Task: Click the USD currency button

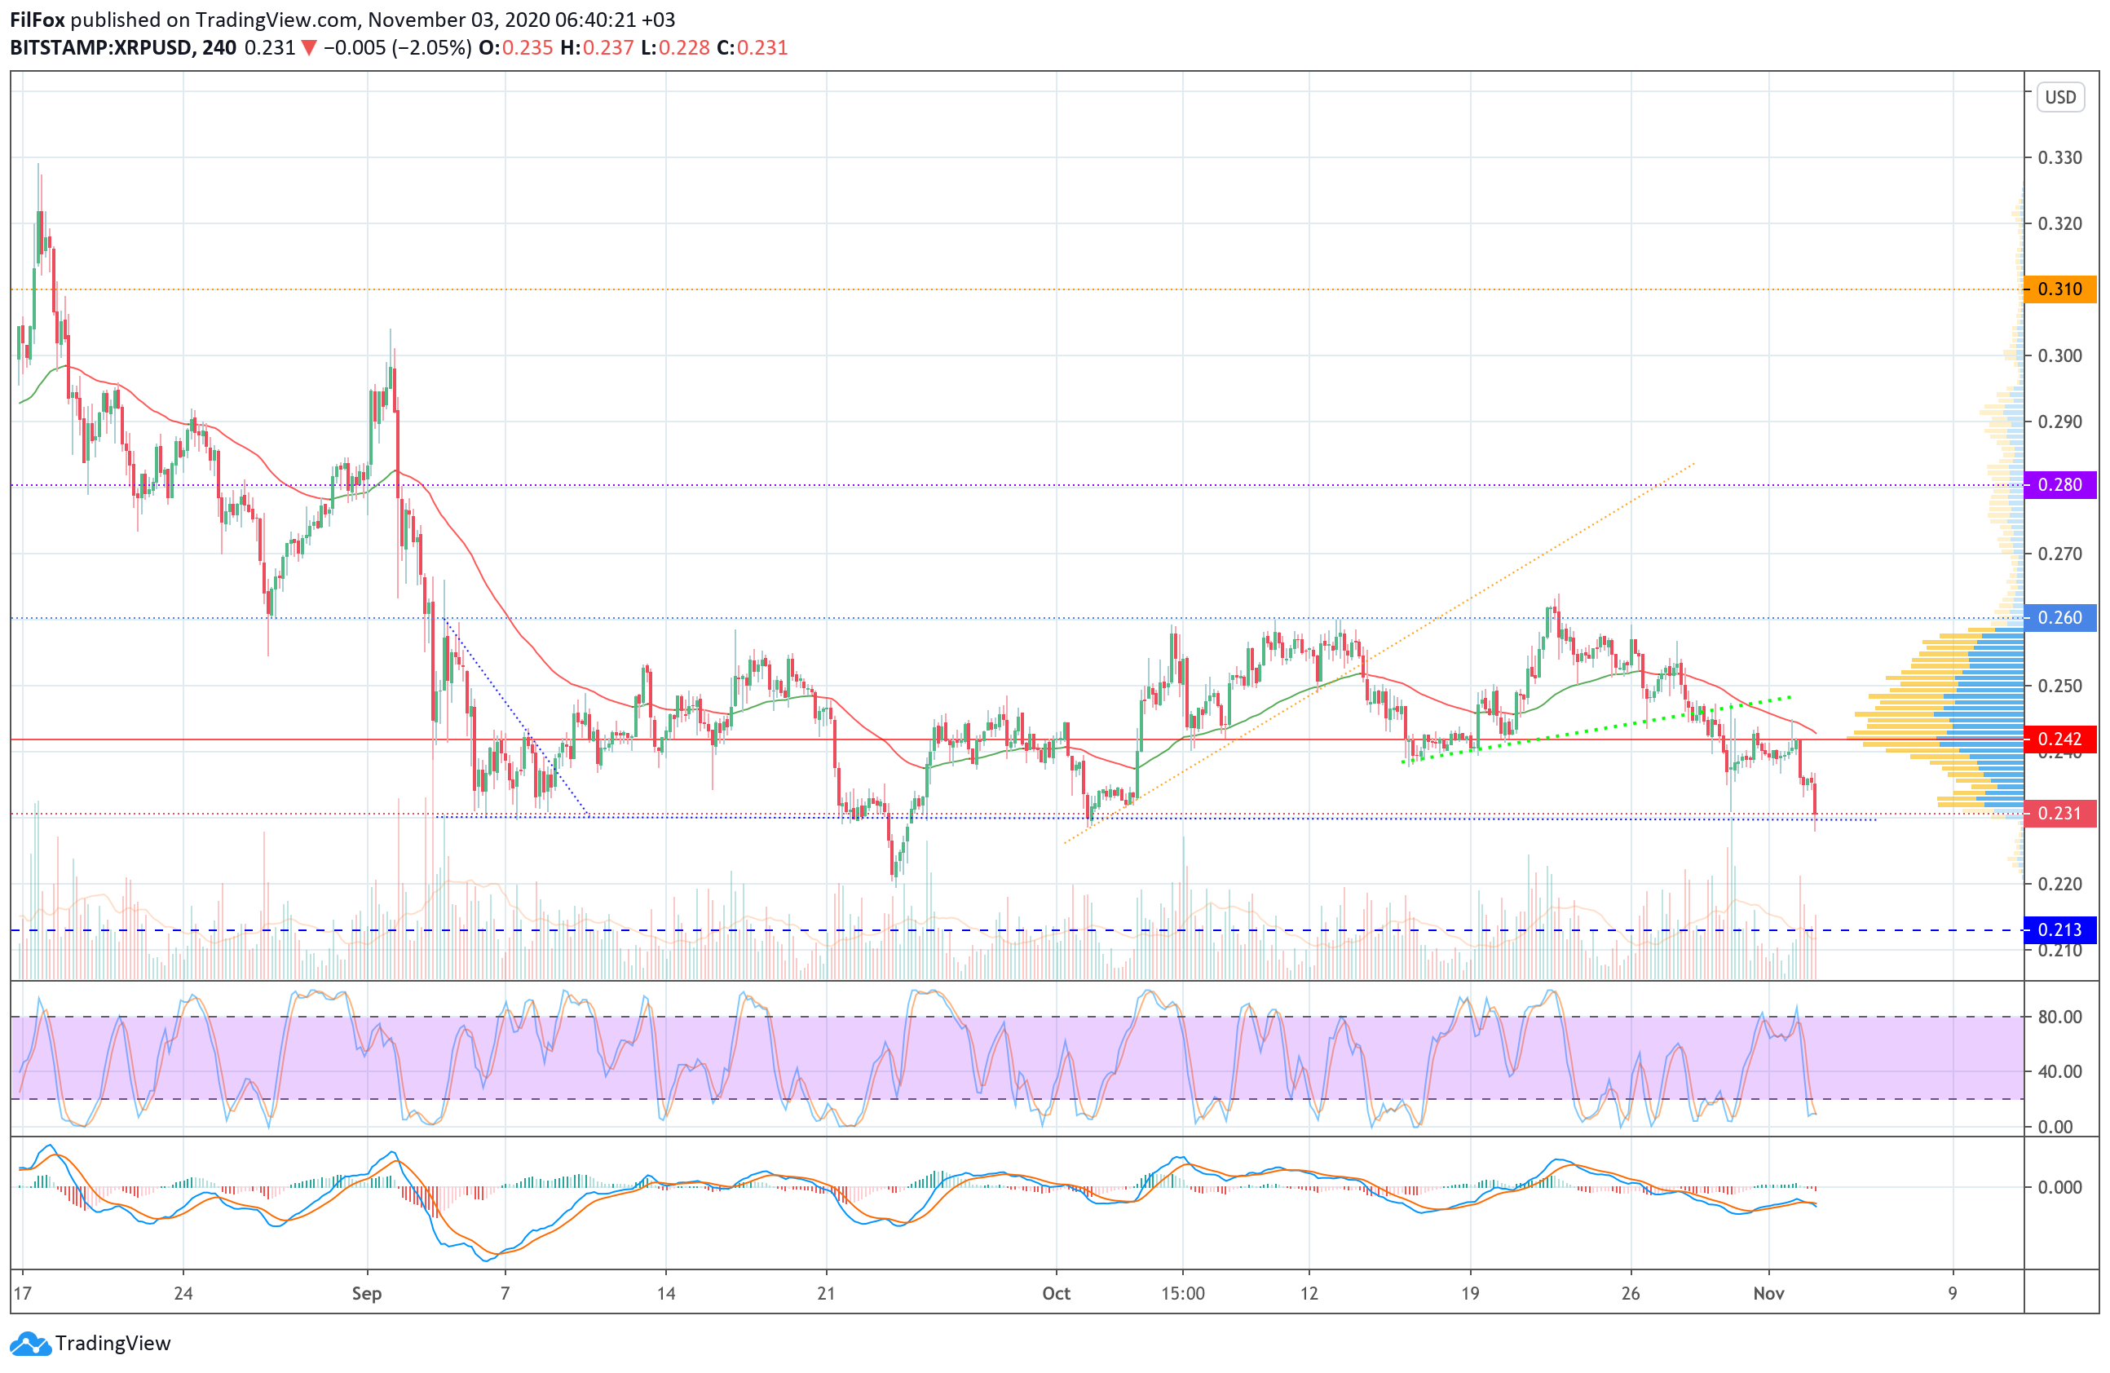Action: 2059,98
